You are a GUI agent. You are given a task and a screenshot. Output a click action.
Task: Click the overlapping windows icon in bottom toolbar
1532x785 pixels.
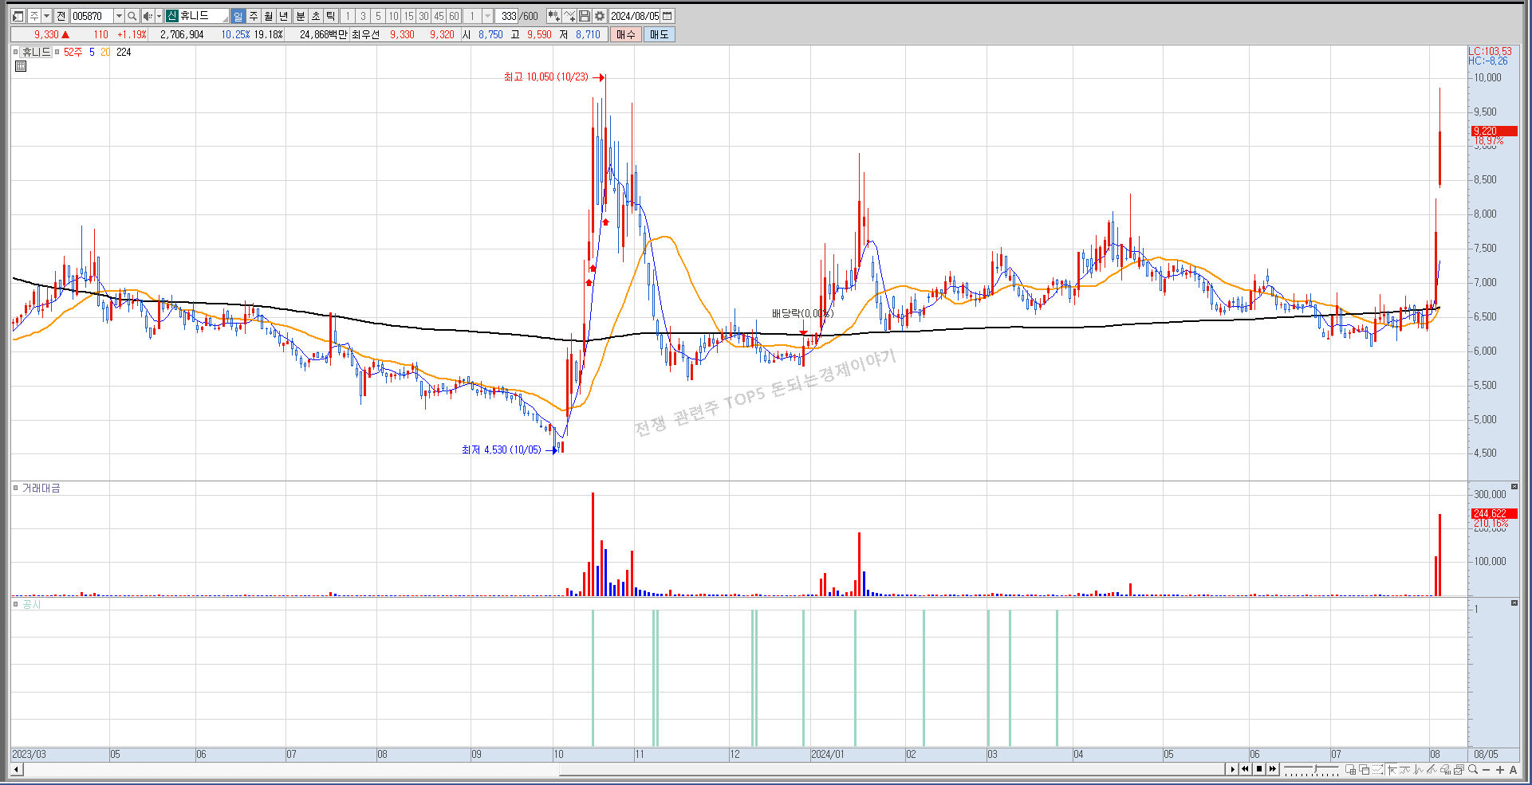click(x=1365, y=769)
